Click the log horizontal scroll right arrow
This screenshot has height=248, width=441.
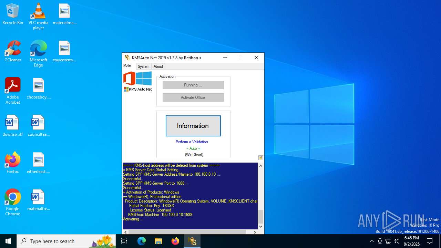click(x=255, y=232)
